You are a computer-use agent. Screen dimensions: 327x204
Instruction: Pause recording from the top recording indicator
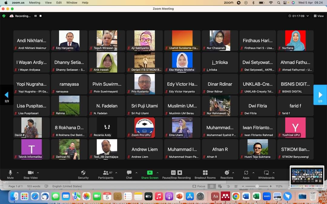(x=35, y=16)
